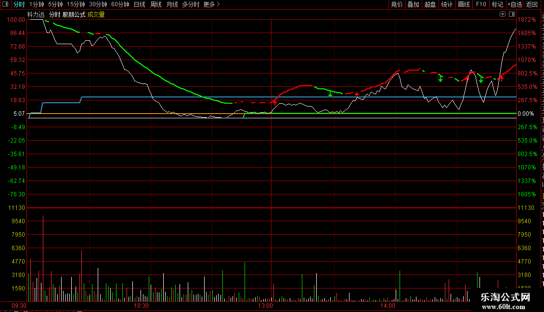Click the 返回 back button
544x312 pixels.
532,4
